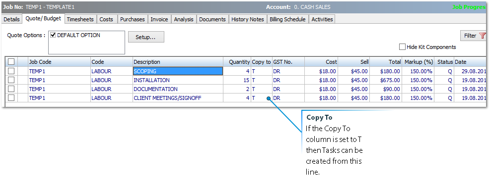Screen dimensions: 490x185
Task: Enable Hide Kit Components checkbox
Action: [x=402, y=47]
